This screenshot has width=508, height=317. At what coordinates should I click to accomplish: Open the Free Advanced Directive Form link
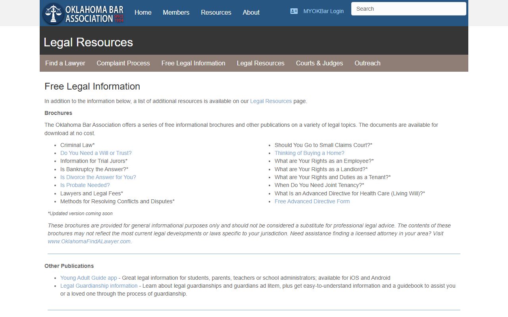point(312,201)
